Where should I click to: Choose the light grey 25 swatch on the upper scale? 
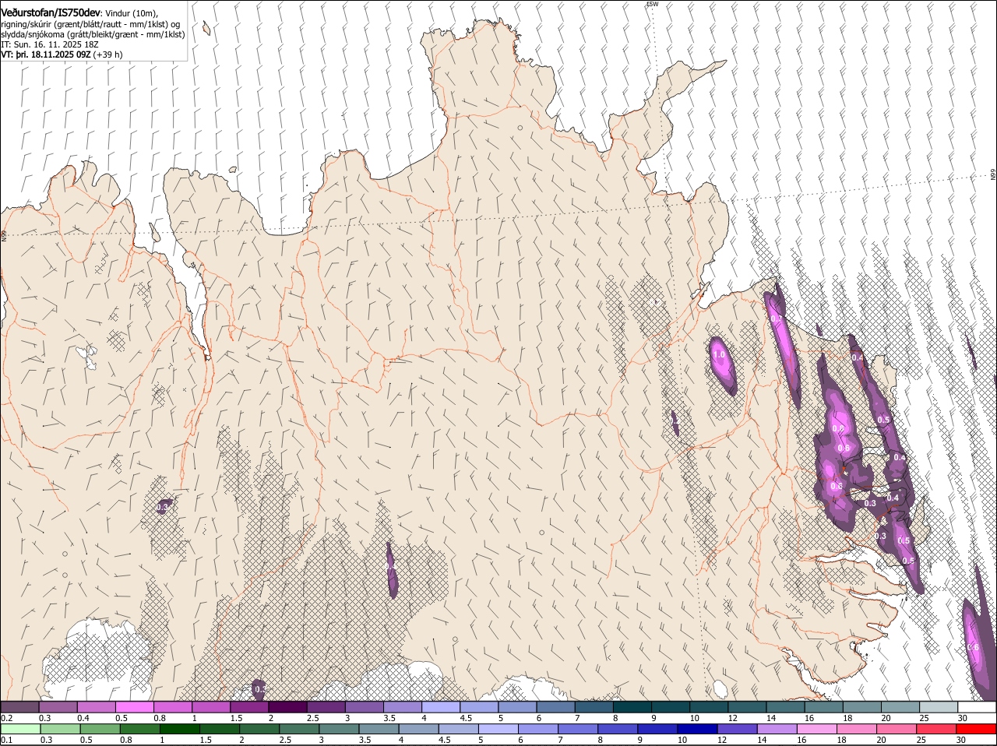tap(938, 707)
